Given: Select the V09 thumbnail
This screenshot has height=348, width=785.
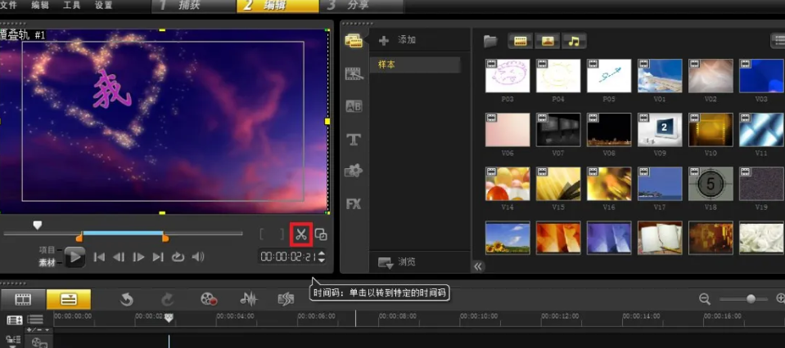Looking at the screenshot, I should 660,130.
